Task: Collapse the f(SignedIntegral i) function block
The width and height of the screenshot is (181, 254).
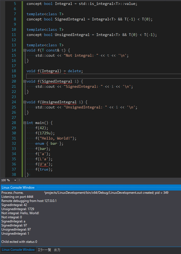Action: (x=25, y=81)
